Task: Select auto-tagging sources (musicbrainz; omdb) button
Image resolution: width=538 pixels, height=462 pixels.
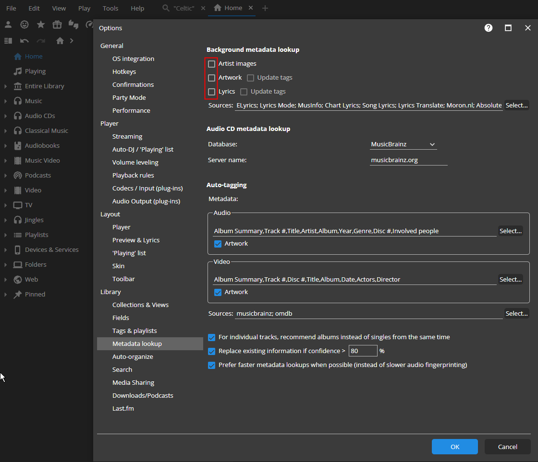Action: point(516,314)
